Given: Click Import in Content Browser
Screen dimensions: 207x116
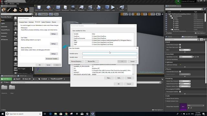Looking at the screenshot, I should 17,79.
